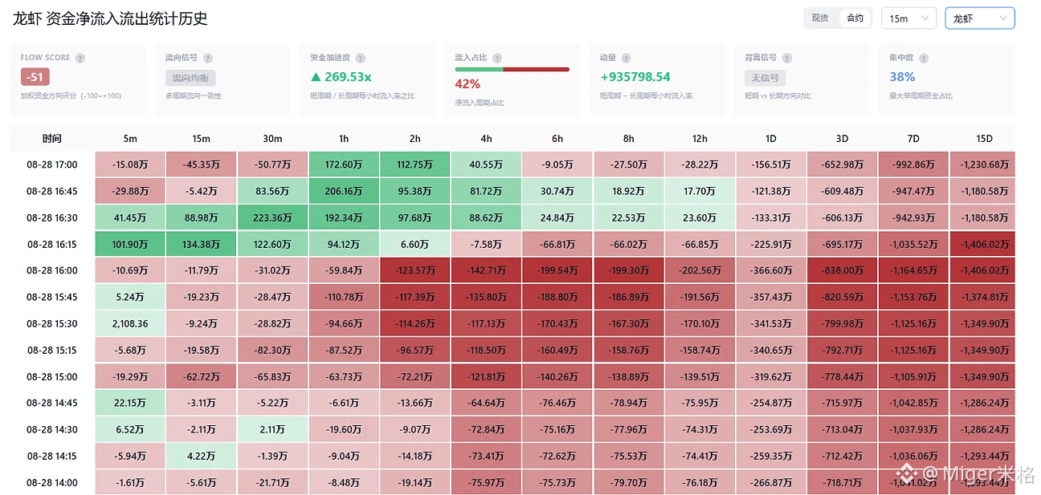
Task: Select the 15D column header
Action: 984,139
